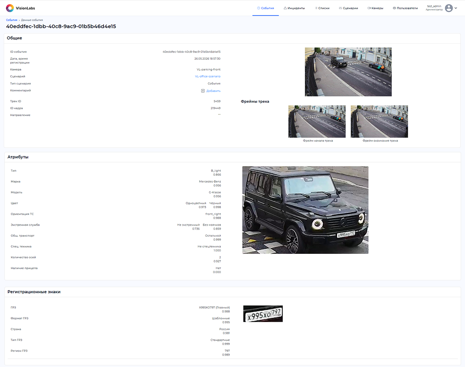The width and height of the screenshot is (465, 367).
Task: Select the event ID value in Общие
Action: coord(191,51)
